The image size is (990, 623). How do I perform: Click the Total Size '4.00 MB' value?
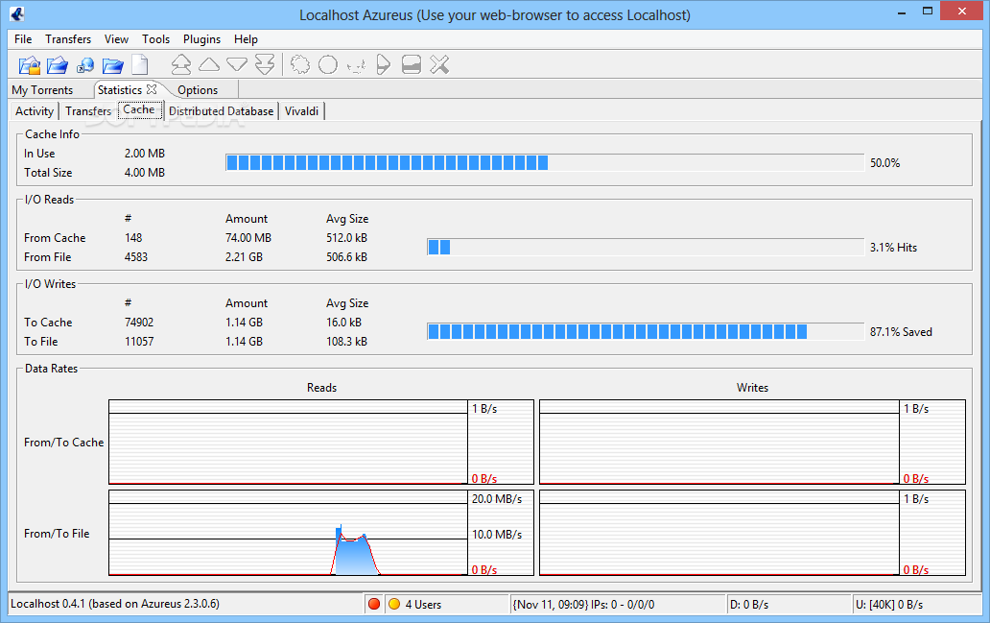(x=145, y=173)
